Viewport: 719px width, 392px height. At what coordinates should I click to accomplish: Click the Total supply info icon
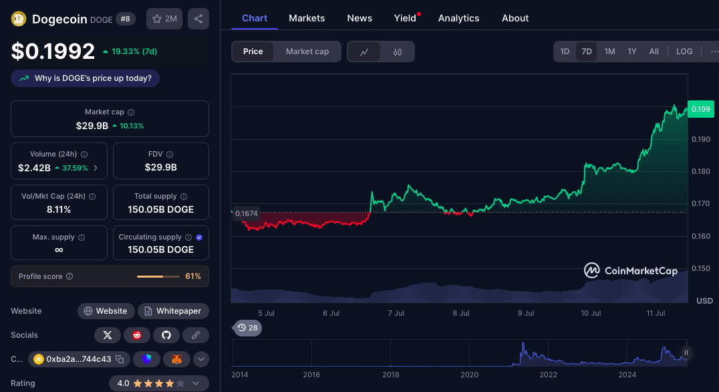[x=184, y=197]
